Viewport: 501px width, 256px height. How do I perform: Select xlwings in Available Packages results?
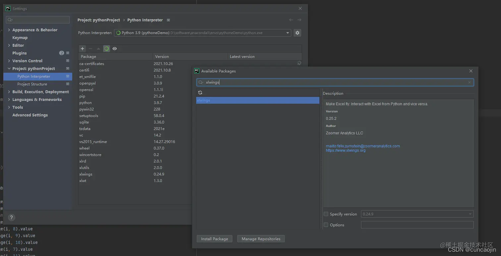point(258,100)
